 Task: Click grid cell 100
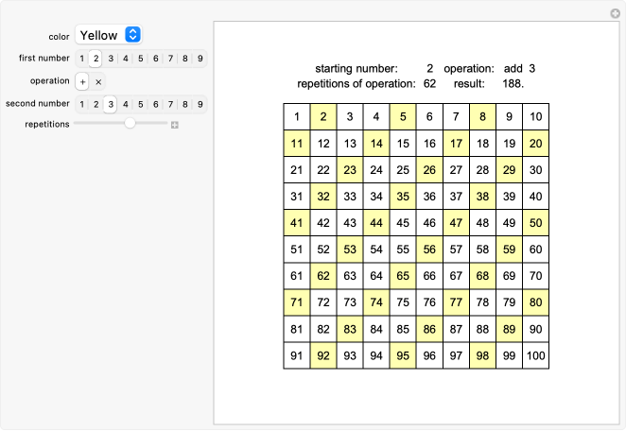click(x=536, y=355)
